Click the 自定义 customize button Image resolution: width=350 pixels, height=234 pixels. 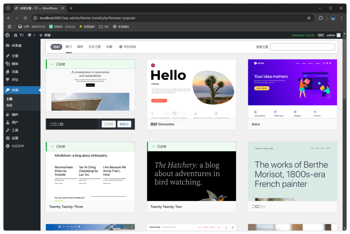[124, 124]
